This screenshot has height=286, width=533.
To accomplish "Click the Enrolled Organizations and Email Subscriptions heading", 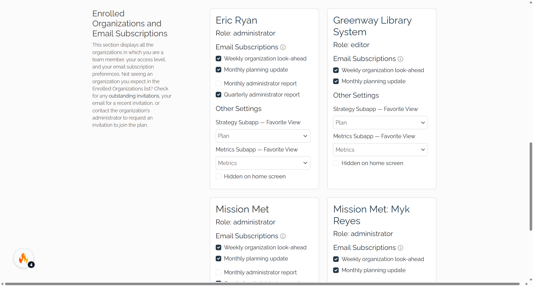I will point(130,24).
